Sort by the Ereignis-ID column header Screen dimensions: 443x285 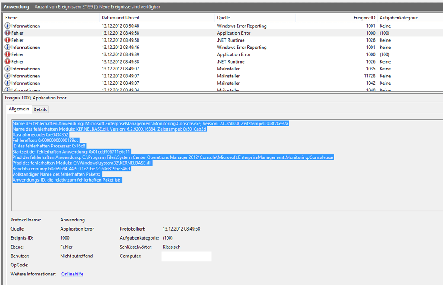(x=337, y=17)
